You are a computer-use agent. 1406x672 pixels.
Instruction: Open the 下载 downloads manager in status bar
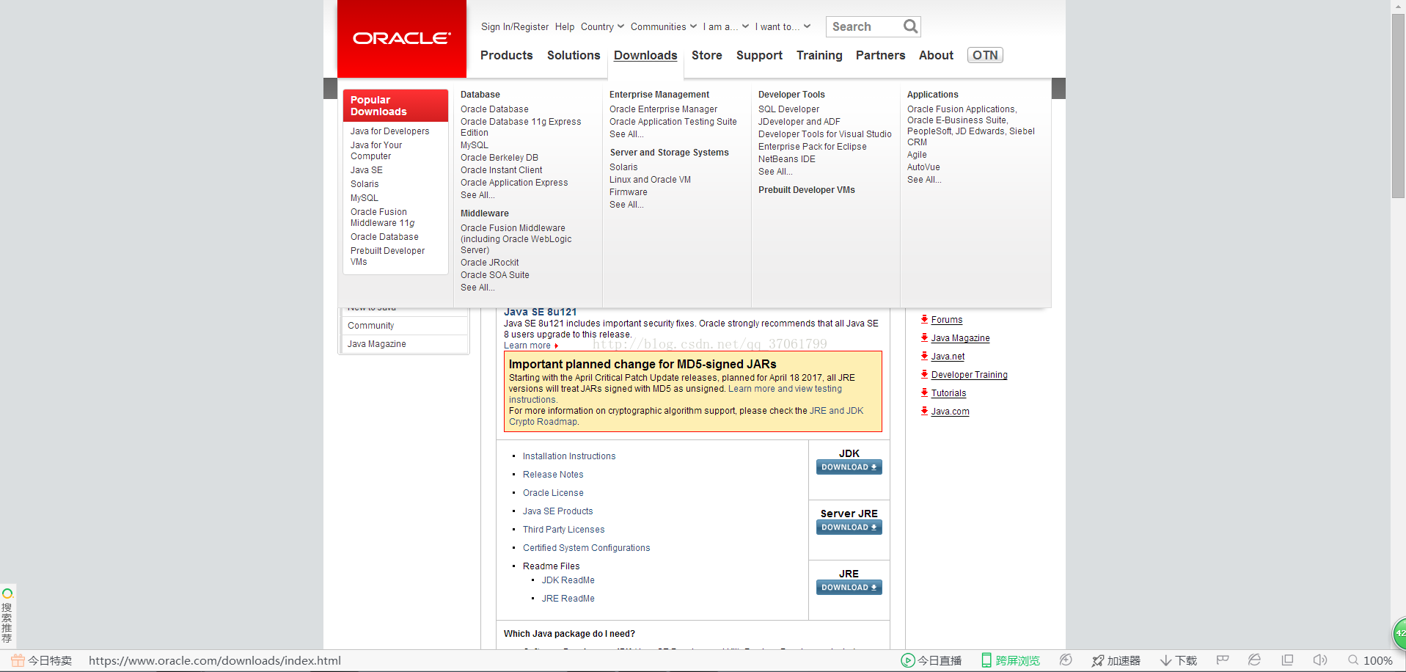1179,660
